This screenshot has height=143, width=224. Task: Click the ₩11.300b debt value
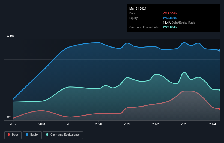click(x=170, y=13)
